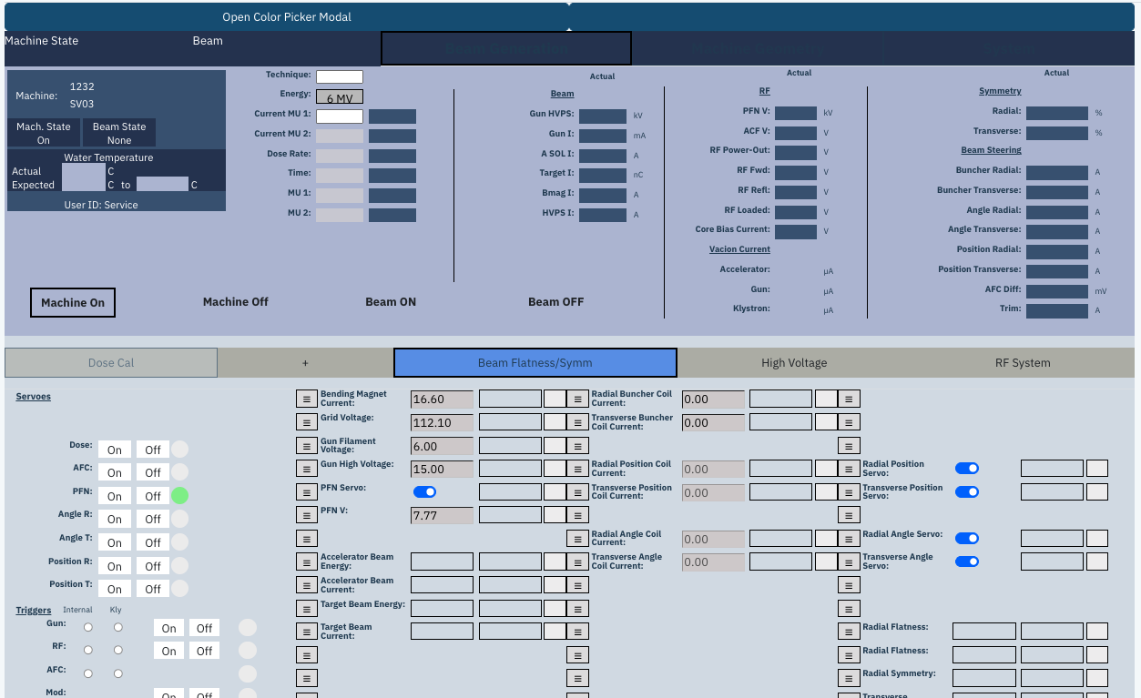Switch to the Dose Cal tab
The height and width of the screenshot is (698, 1141).
pos(111,362)
